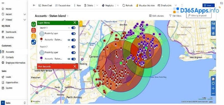This screenshot has width=224, height=105.
Task: Open the Maplytics command
Action: (108, 5)
